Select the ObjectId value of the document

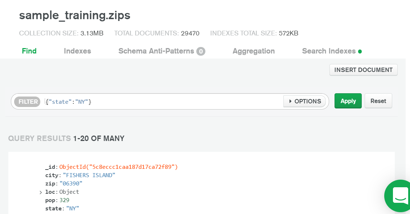click(119, 167)
